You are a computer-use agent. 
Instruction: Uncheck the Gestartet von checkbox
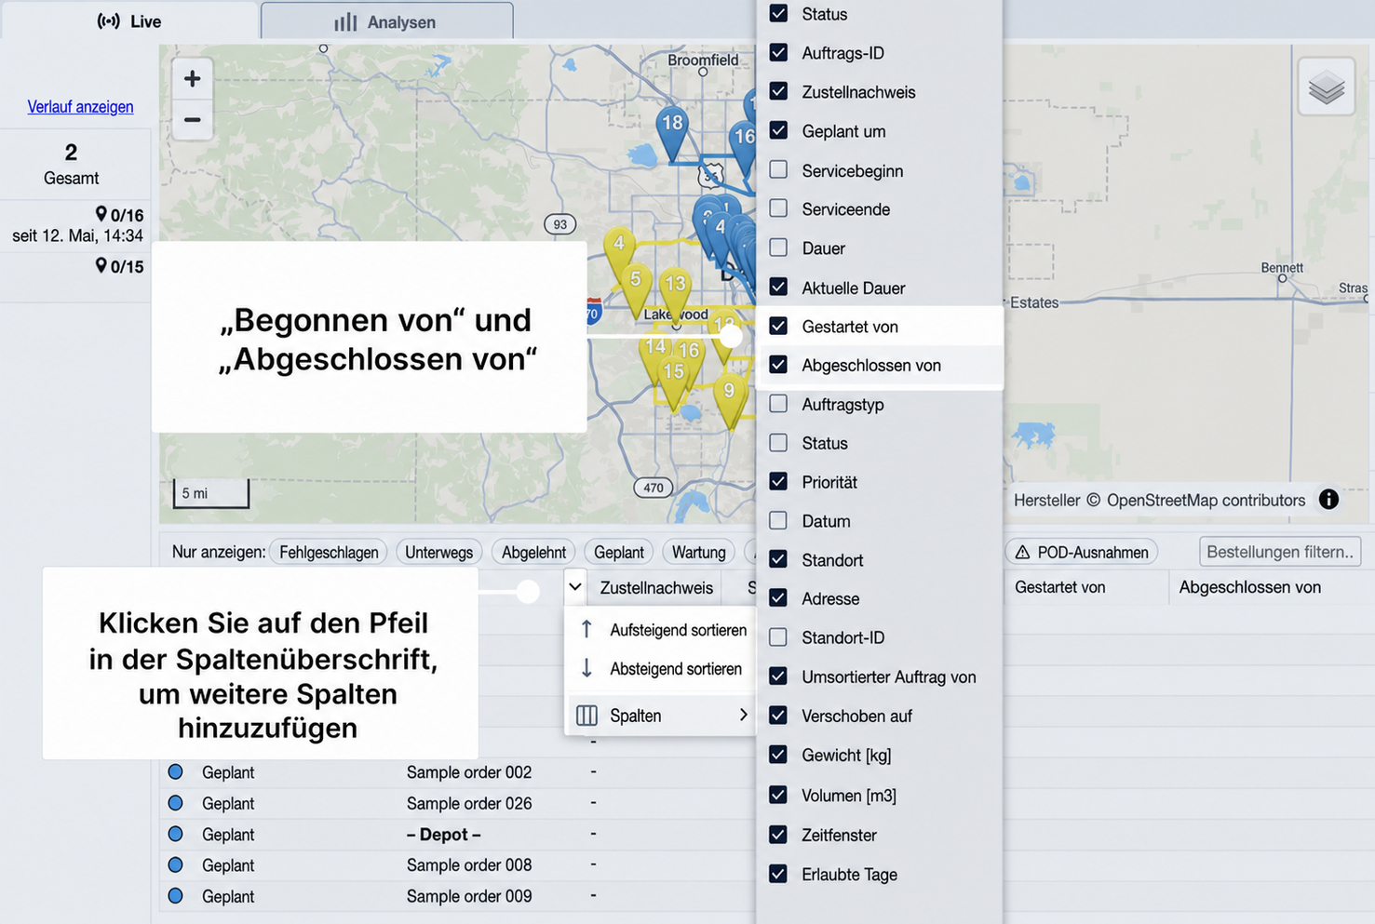click(x=779, y=326)
